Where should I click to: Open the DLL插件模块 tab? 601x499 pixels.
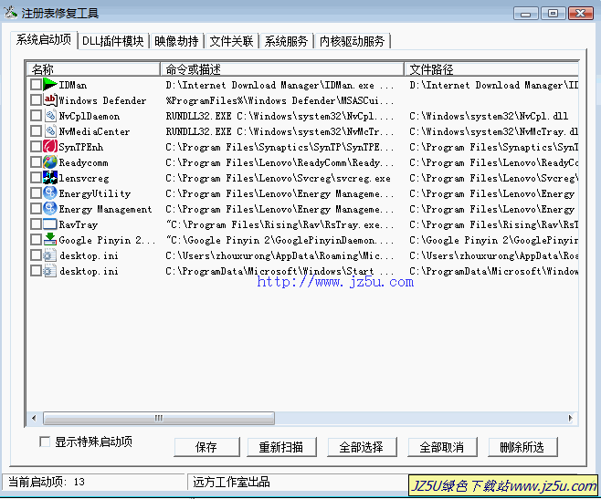[x=113, y=41]
